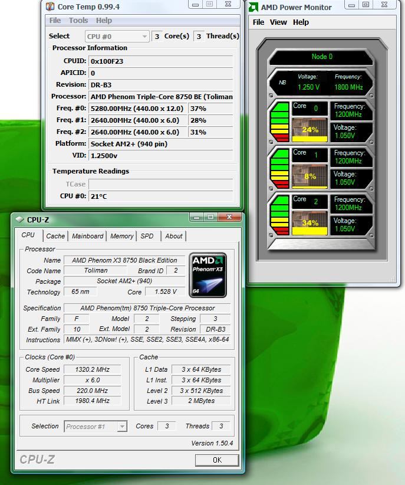Open the View menu in AMD Power Monitor
This screenshot has width=405, height=485.
click(278, 22)
